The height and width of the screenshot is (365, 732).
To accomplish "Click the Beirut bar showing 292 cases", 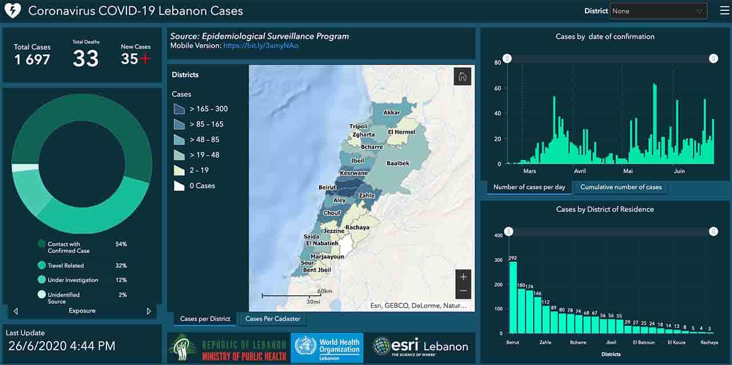I will [513, 297].
